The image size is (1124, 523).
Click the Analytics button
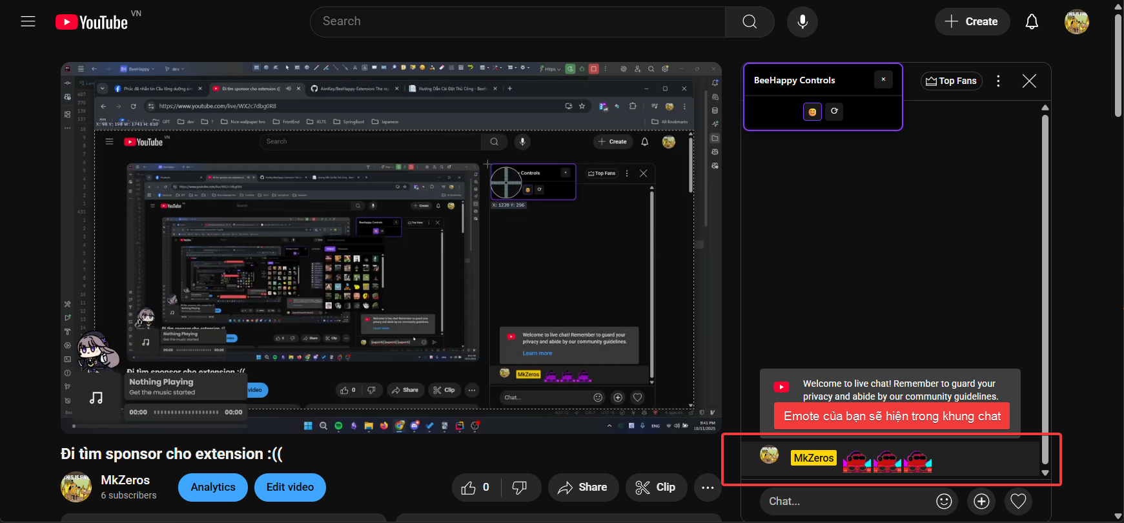click(x=212, y=487)
